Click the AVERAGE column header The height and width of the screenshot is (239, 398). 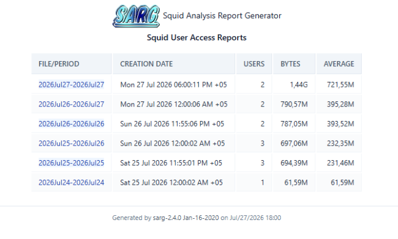point(339,64)
